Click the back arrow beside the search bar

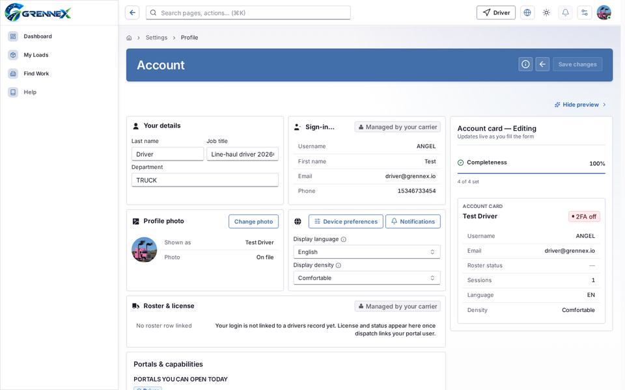(x=132, y=13)
